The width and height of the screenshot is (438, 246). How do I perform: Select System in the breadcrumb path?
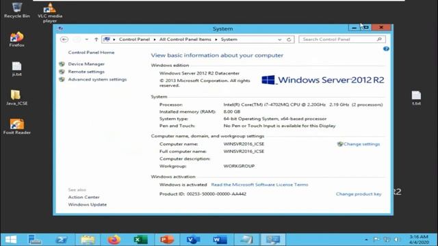click(x=229, y=40)
